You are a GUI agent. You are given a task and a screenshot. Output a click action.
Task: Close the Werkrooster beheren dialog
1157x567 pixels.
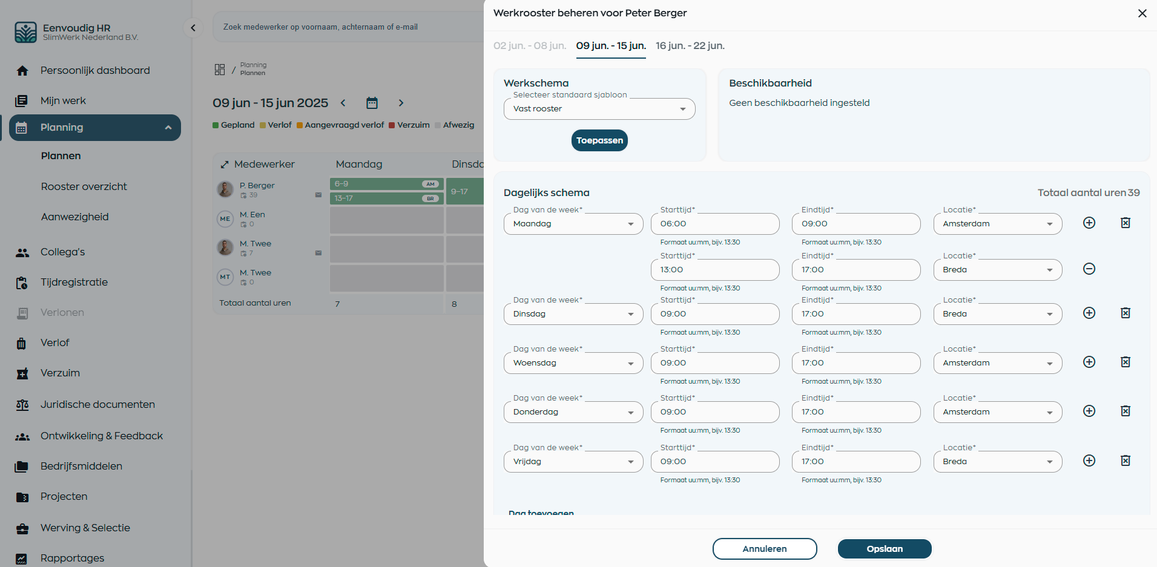[1142, 13]
